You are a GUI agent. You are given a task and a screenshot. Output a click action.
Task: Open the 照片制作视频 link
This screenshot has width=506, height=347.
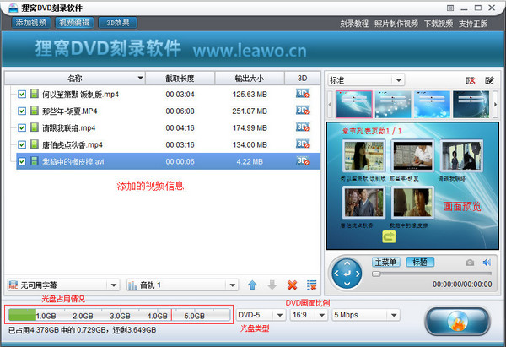click(396, 24)
